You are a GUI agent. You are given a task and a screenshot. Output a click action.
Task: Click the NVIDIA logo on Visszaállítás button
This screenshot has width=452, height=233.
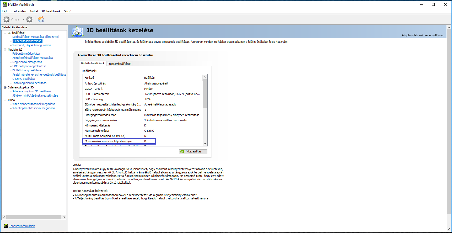point(182,152)
